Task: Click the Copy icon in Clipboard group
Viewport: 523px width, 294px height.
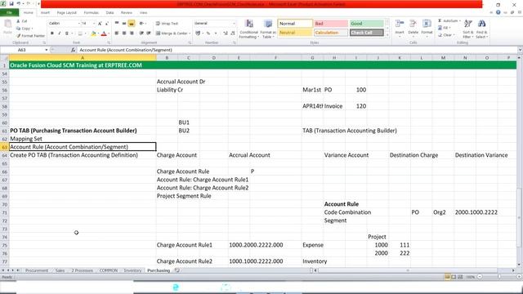Action: click(18, 29)
